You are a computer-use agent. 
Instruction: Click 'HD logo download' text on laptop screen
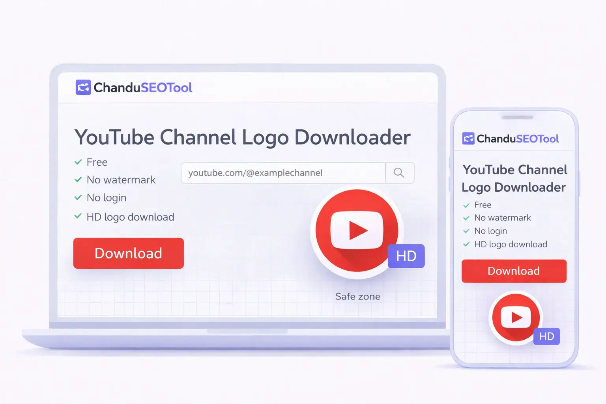tap(130, 217)
